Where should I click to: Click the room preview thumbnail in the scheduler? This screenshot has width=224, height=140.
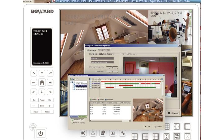point(148,110)
